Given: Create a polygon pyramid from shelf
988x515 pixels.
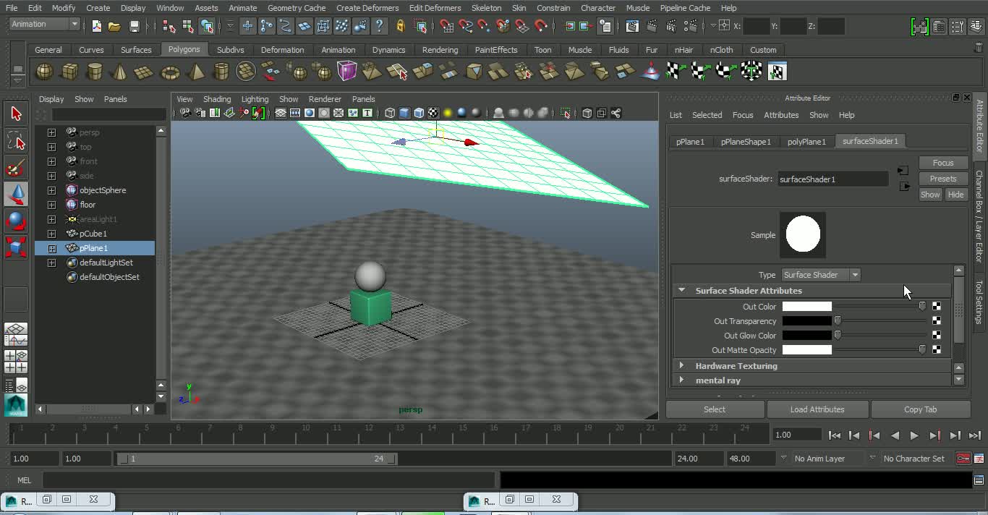Looking at the screenshot, I should (x=195, y=72).
